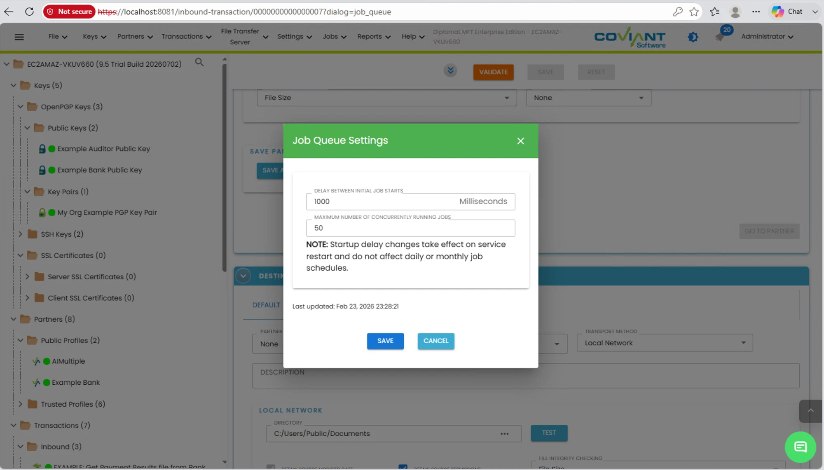Open the Jobs menu

(x=334, y=37)
